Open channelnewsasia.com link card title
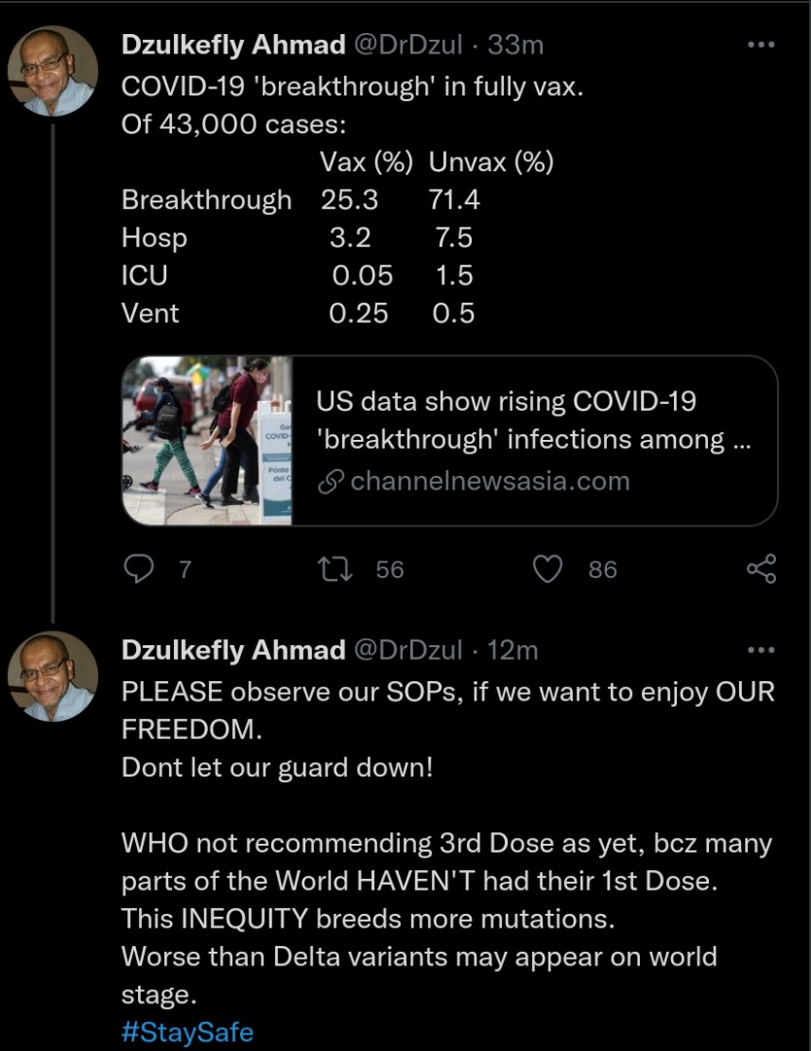811x1051 pixels. click(x=533, y=420)
